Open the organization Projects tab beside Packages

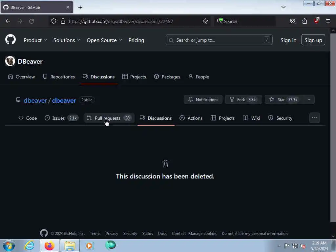tap(134, 77)
